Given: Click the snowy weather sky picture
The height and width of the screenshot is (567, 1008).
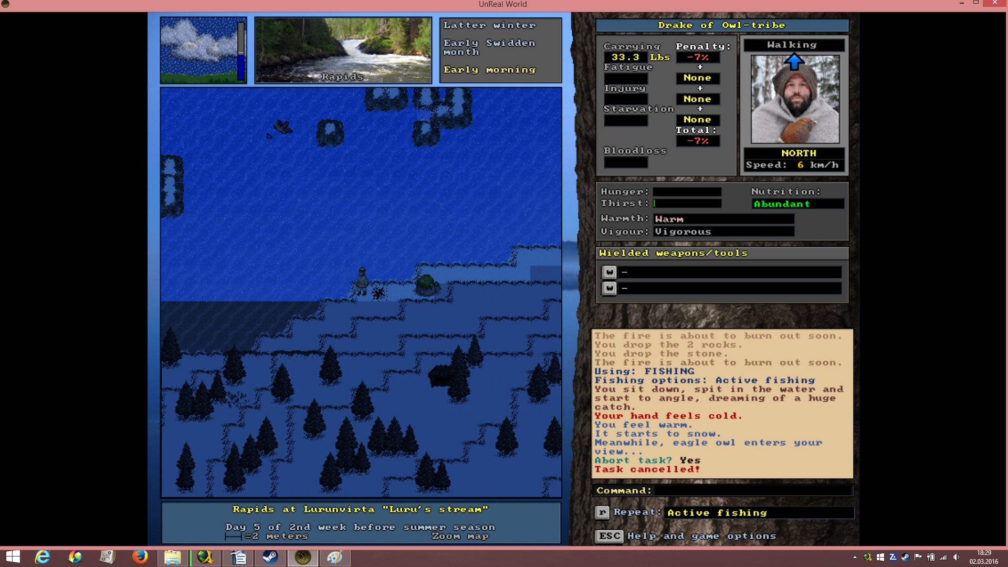Looking at the screenshot, I should point(203,50).
